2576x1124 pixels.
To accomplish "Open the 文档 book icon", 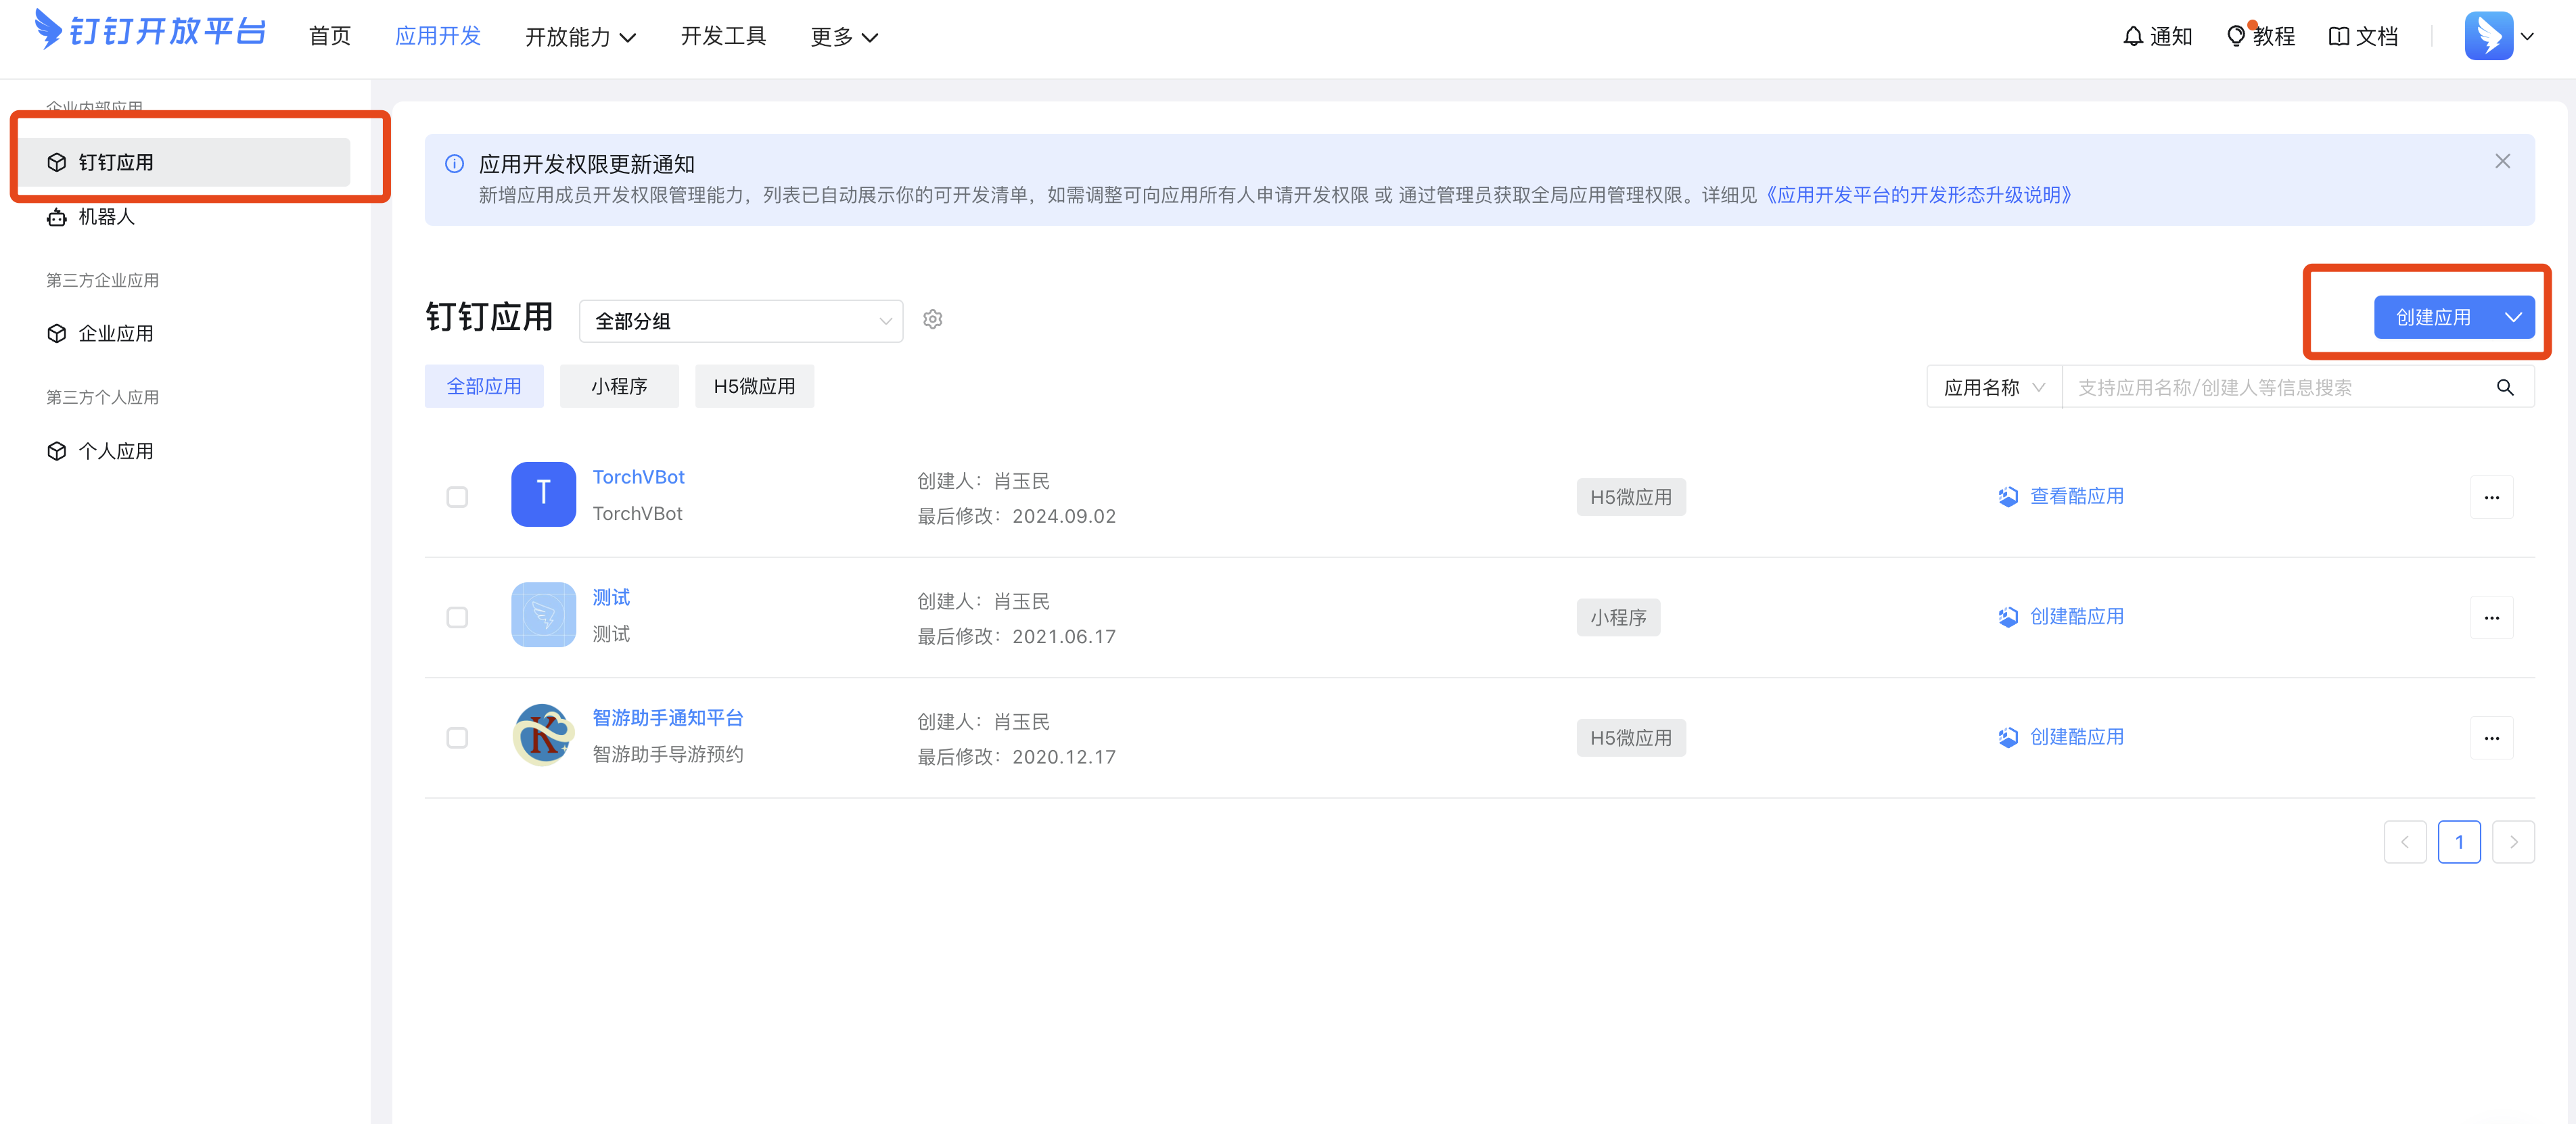I will point(2338,36).
